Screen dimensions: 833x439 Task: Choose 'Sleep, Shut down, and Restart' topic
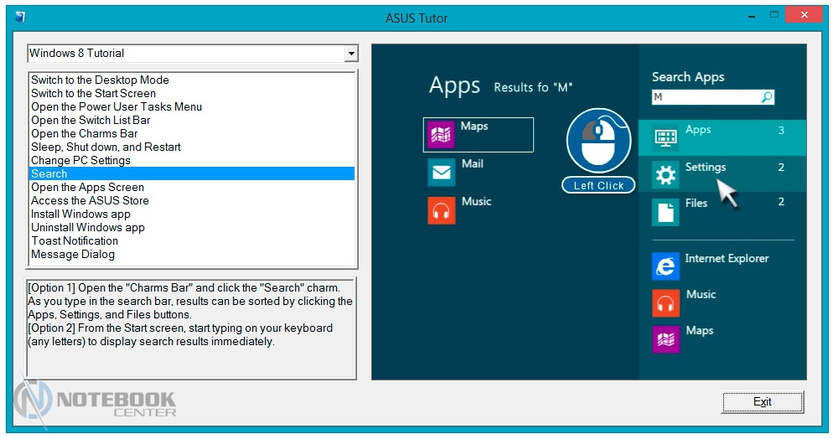106,147
